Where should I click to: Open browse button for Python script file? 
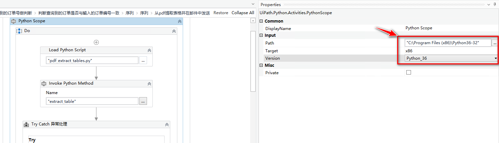tap(143, 60)
